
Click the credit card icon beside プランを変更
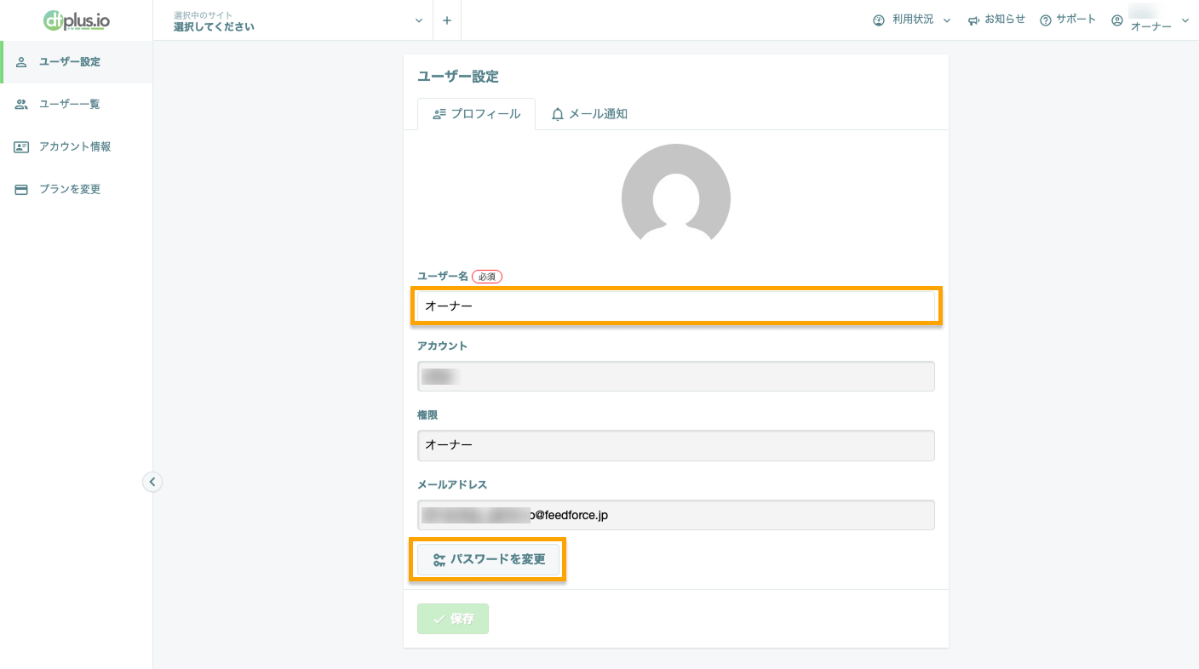tap(21, 189)
